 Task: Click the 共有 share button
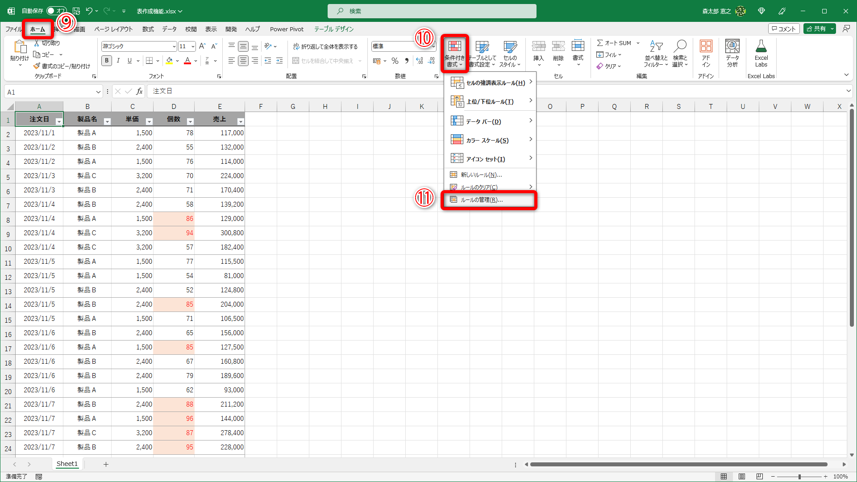[816, 29]
